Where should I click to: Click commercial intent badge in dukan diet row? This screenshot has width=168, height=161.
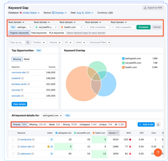tap(48, 147)
